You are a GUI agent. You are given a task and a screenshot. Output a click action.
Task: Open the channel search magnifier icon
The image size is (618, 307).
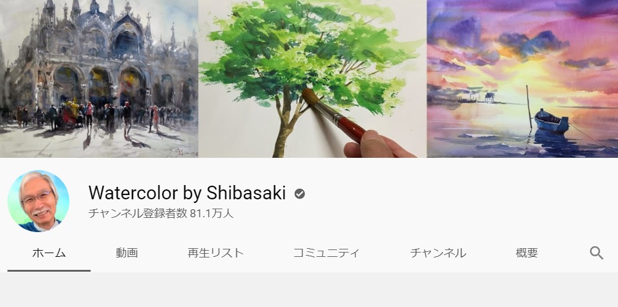[596, 253]
